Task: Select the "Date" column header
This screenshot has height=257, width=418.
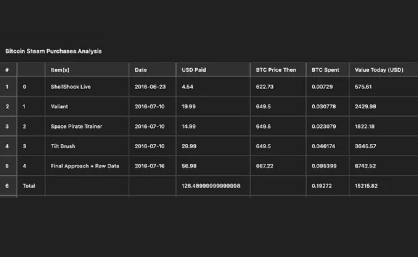Action: coord(141,70)
